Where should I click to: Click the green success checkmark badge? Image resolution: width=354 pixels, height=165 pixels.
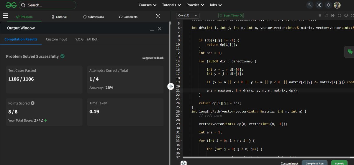click(63, 56)
